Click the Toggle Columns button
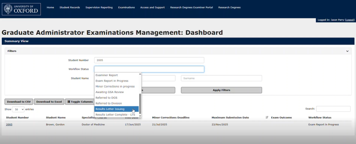The width and height of the screenshot is (356, 144). (80, 102)
